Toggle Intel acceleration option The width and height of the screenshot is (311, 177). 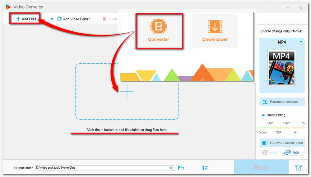point(293,152)
